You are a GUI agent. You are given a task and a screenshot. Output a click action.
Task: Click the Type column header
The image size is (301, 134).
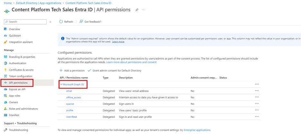[x=105, y=78]
